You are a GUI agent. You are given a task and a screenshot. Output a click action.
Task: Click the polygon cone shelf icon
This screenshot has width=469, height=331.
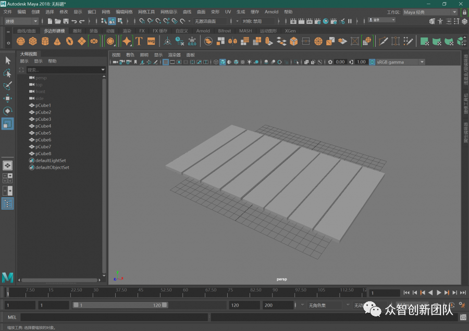click(57, 41)
